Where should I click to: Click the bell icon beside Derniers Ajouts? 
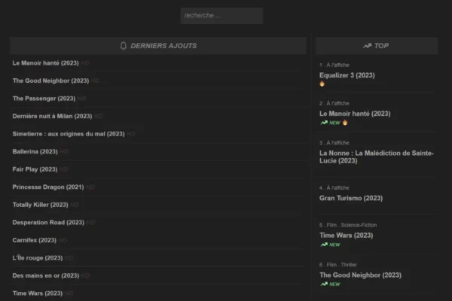(x=124, y=46)
